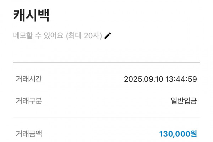Tap the (최대 20자) character limit hint
This screenshot has width=213, height=142.
[x=84, y=36]
